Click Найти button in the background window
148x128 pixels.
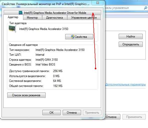click(131, 36)
